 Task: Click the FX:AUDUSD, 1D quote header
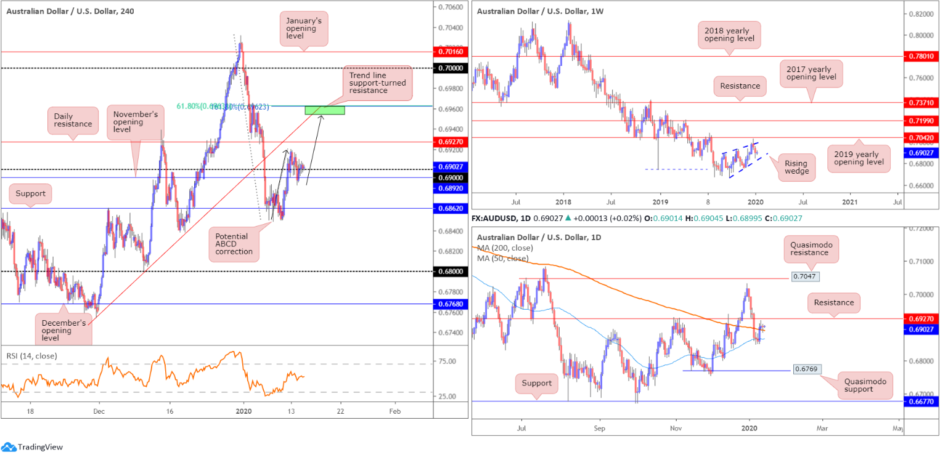pyautogui.click(x=637, y=218)
